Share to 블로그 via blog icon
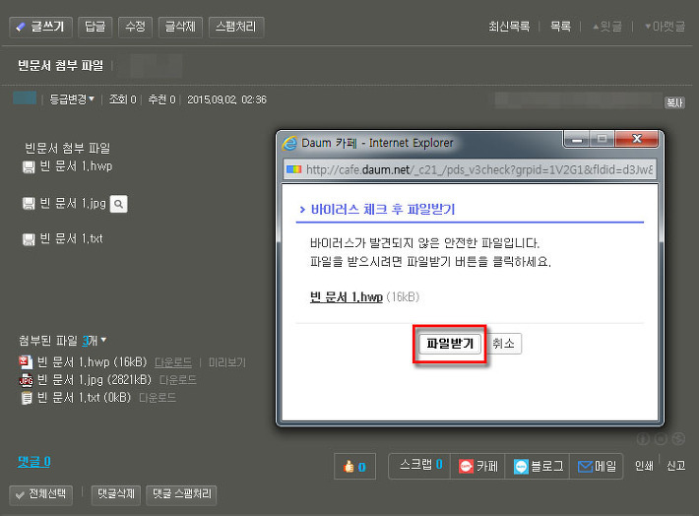The image size is (699, 516). pos(521,467)
